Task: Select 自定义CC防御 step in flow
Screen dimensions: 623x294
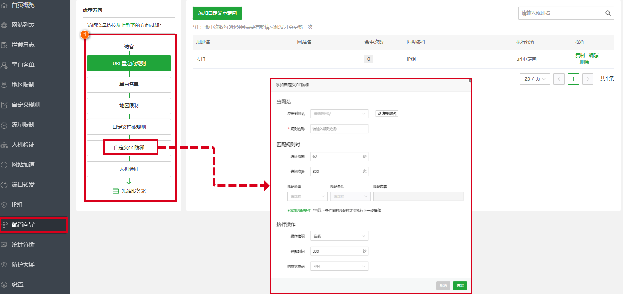Action: click(129, 148)
